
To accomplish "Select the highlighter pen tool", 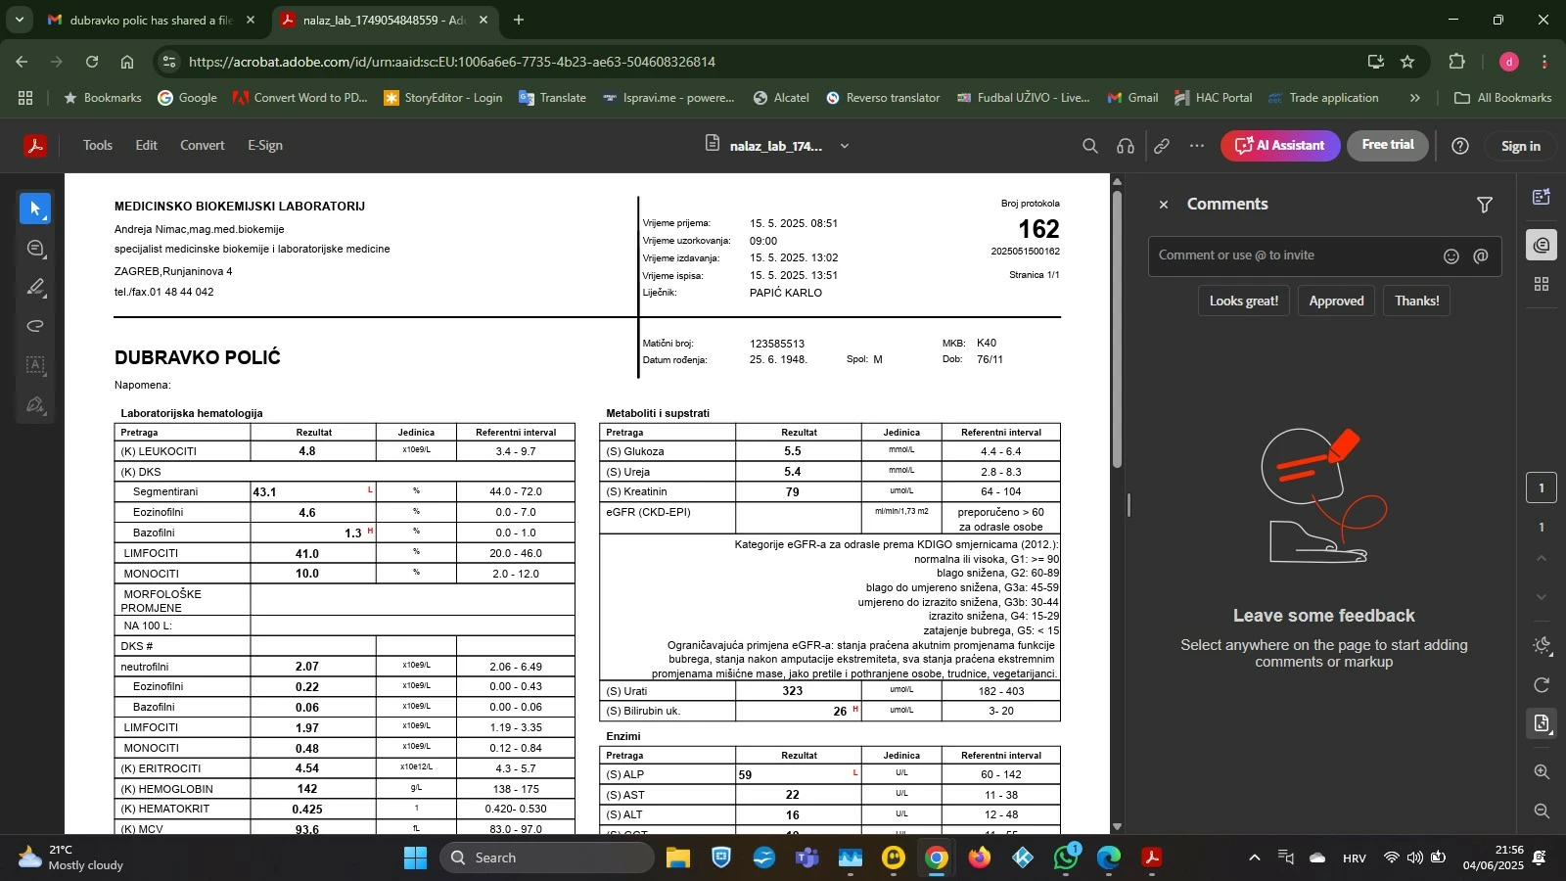I will click(x=35, y=288).
